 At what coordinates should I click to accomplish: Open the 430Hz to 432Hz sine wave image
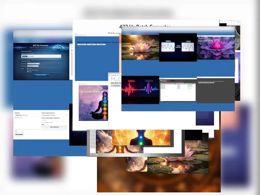(178, 47)
